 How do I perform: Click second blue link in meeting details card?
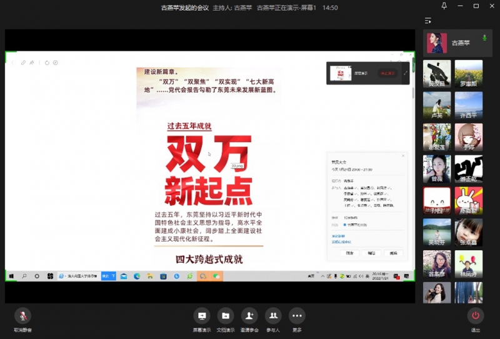[341, 242]
